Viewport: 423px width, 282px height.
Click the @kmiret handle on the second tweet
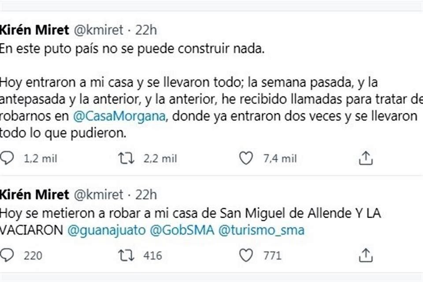100,194
